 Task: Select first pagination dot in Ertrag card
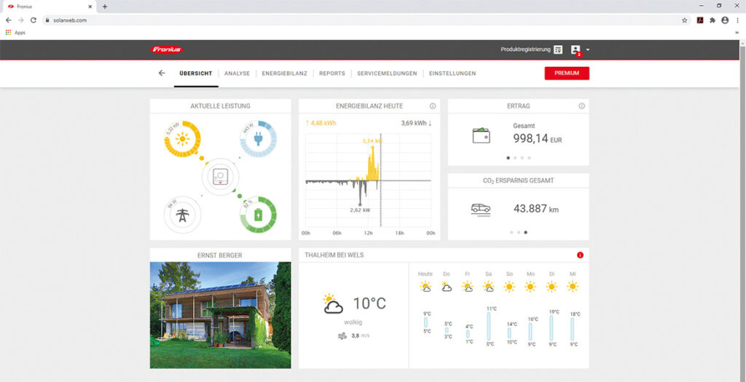[x=508, y=157]
